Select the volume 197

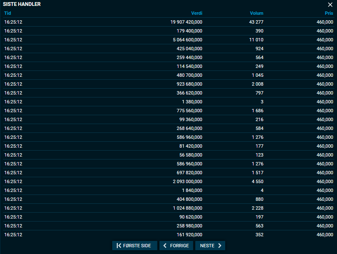(259, 217)
